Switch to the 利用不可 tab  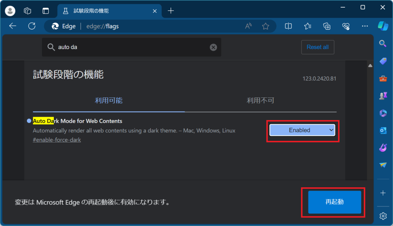pyautogui.click(x=260, y=101)
